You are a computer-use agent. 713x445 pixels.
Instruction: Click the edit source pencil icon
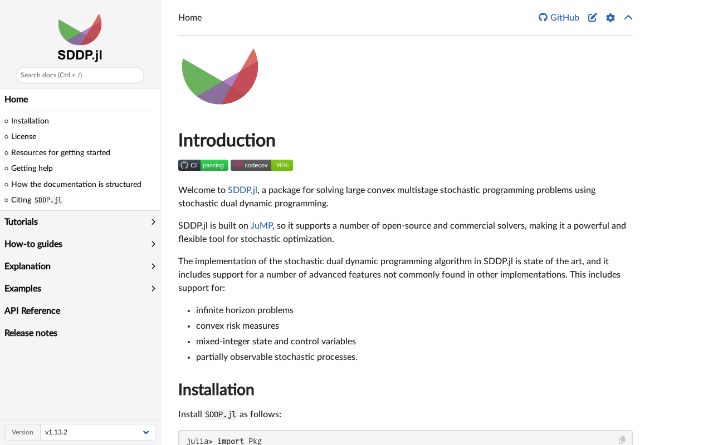pos(593,17)
